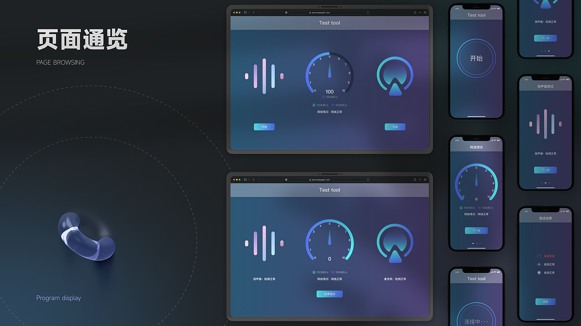Click share icon in tablet with 结束测试
The height and width of the screenshot is (326, 581).
[x=414, y=179]
